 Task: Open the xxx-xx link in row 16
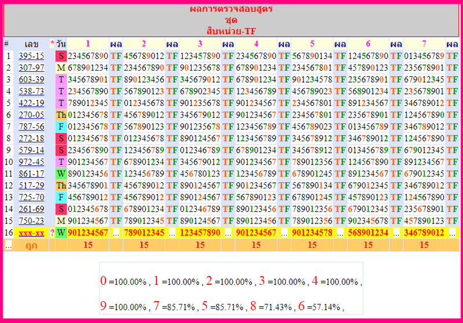click(31, 233)
